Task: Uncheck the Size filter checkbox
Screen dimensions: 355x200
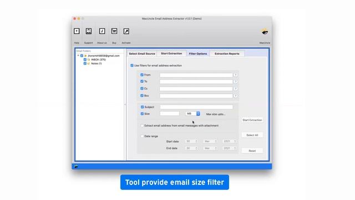Action: coord(142,113)
